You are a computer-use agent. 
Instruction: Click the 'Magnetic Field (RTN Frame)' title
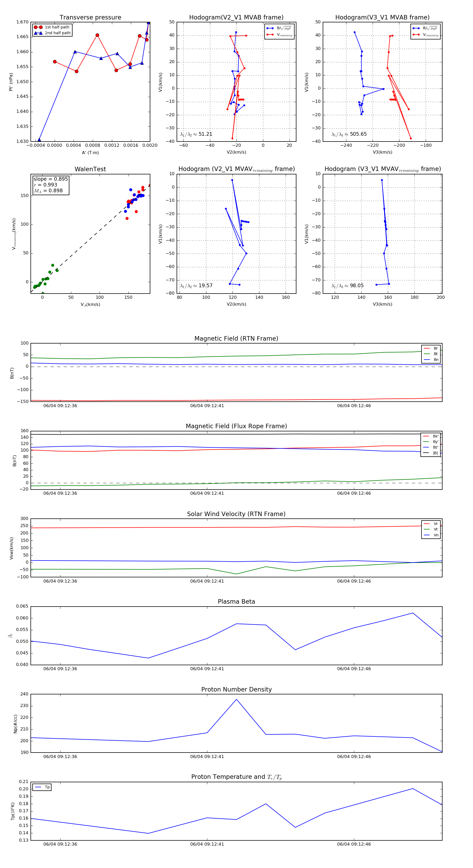[x=236, y=339]
